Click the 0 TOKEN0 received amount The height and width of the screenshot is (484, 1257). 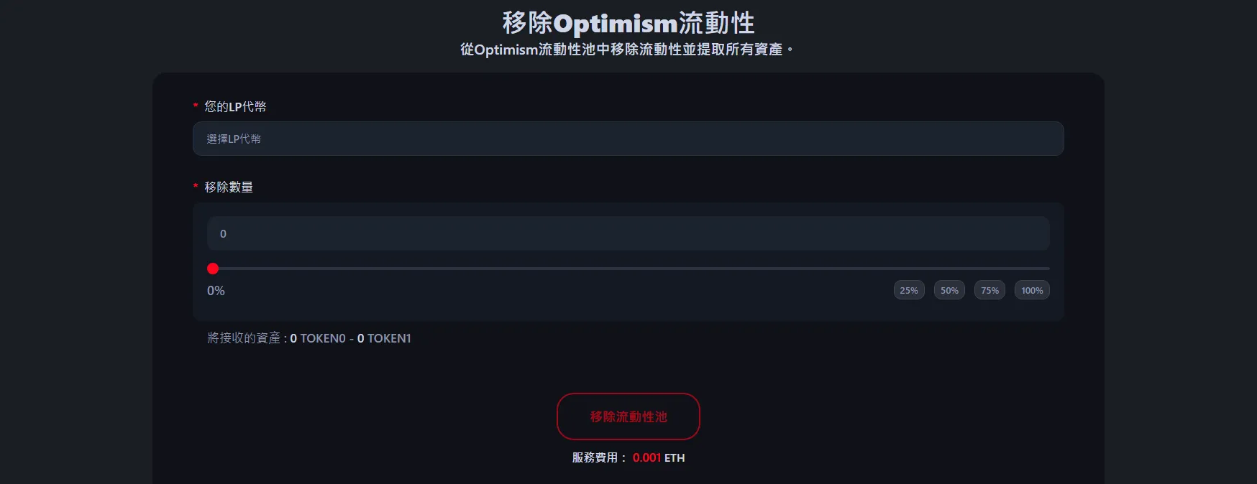pos(318,338)
